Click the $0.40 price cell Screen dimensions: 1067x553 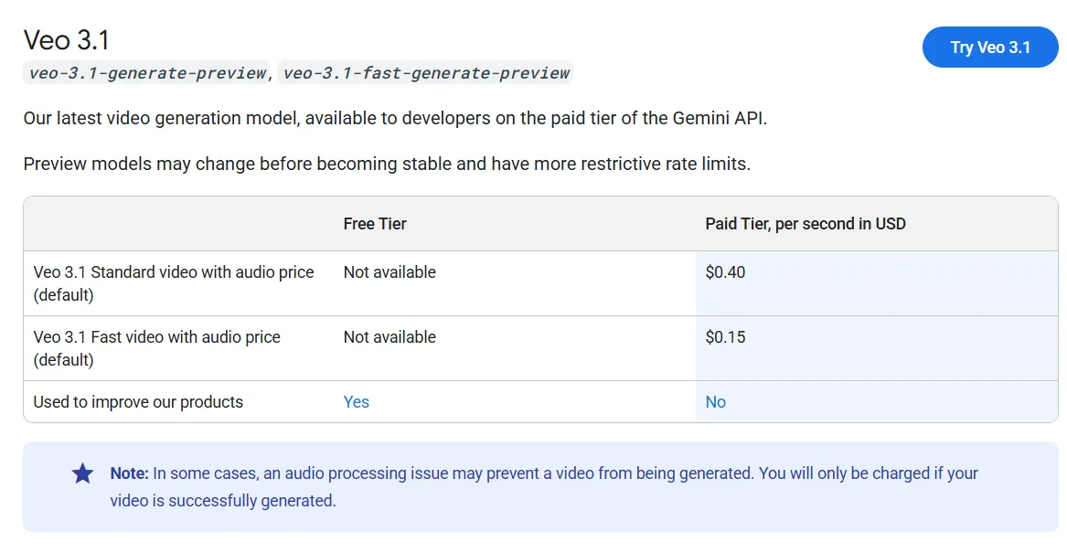(725, 272)
